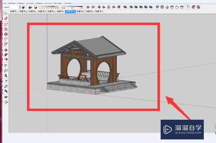Open the Extension Warehouse icon
This screenshot has width=216, height=143.
coord(198,7)
